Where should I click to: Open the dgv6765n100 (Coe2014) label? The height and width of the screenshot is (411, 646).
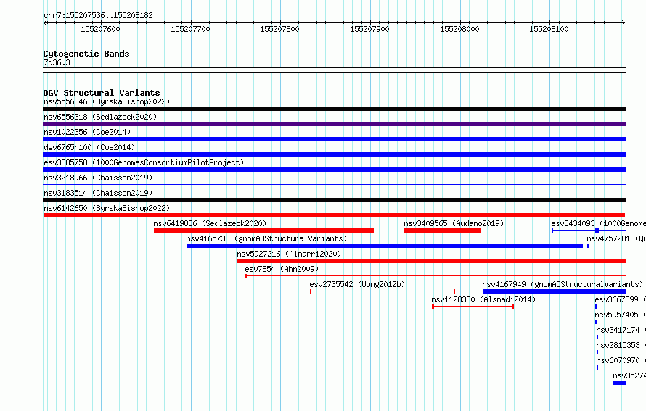(x=89, y=147)
